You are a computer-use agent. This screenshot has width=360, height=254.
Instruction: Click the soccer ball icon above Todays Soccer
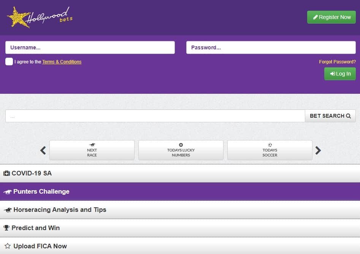tap(270, 145)
